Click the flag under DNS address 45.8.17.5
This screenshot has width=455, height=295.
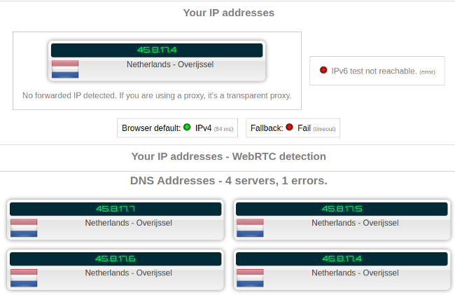click(x=250, y=228)
